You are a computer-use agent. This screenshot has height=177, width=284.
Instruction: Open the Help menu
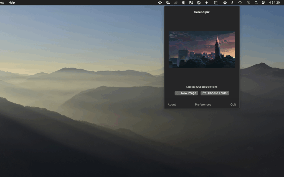pyautogui.click(x=12, y=2)
